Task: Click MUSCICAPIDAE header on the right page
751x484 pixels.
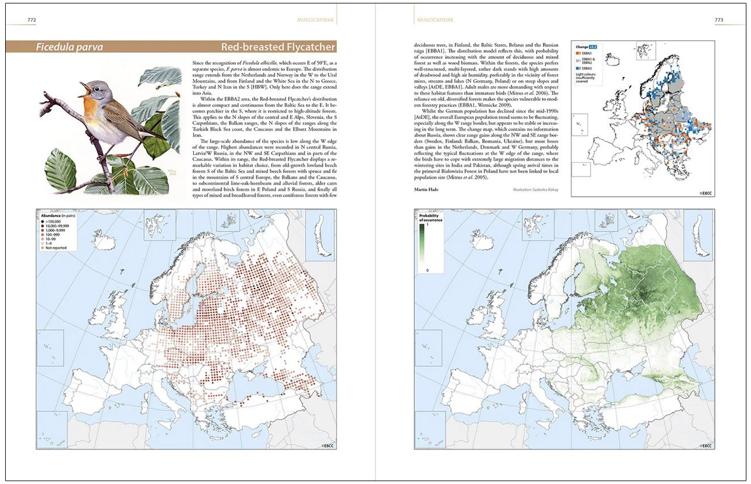Action: [434, 19]
